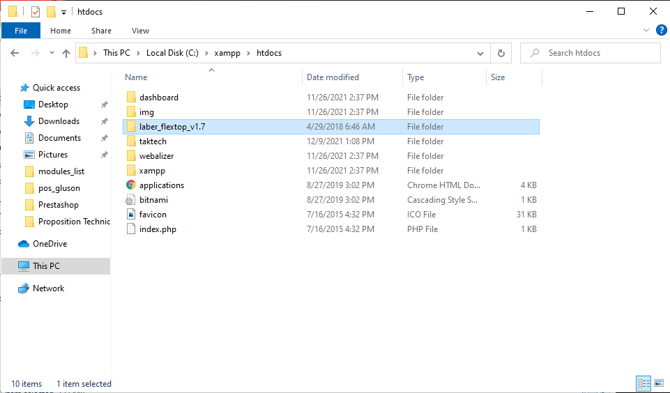Select the favicon ICO file
Viewport: 670px width, 393px height.
pos(153,215)
